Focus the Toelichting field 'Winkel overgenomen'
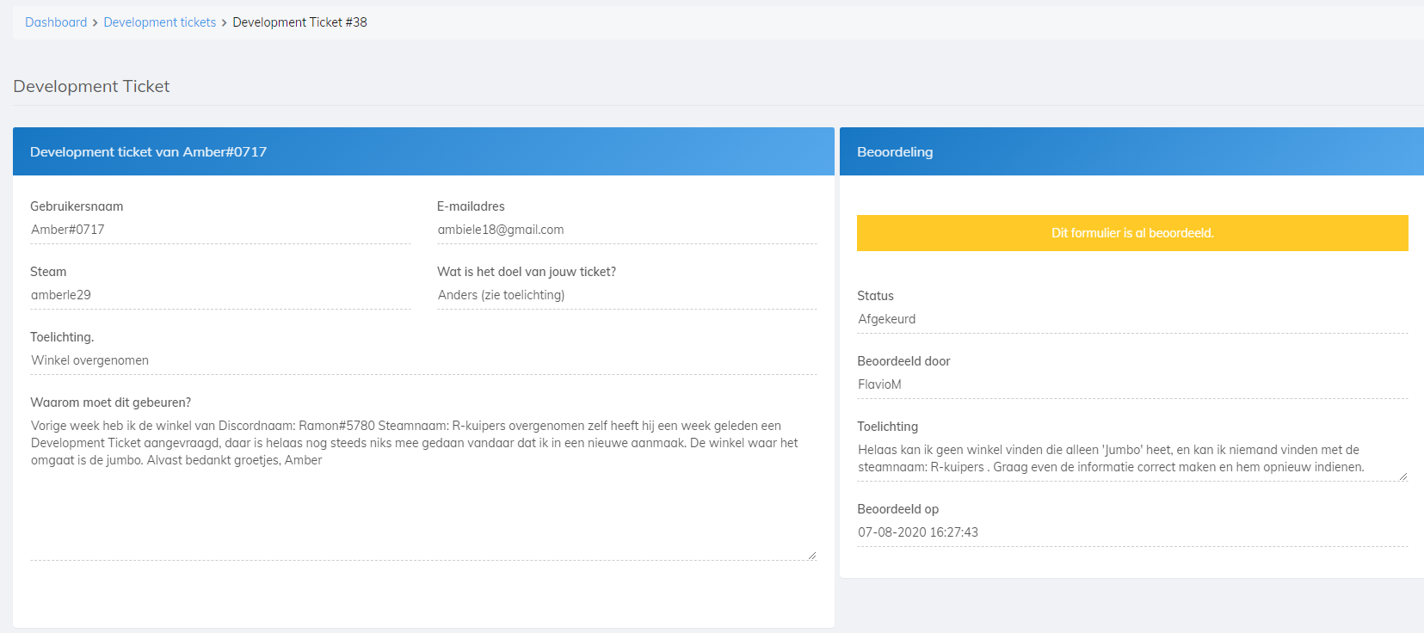 (x=423, y=360)
